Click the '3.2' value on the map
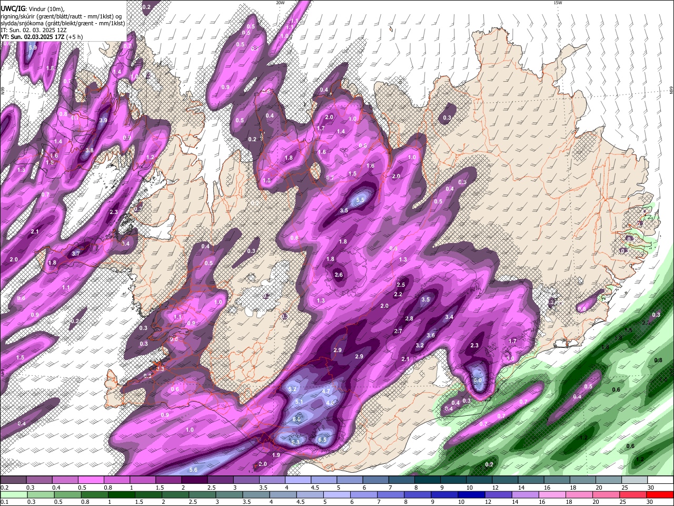 [420, 345]
